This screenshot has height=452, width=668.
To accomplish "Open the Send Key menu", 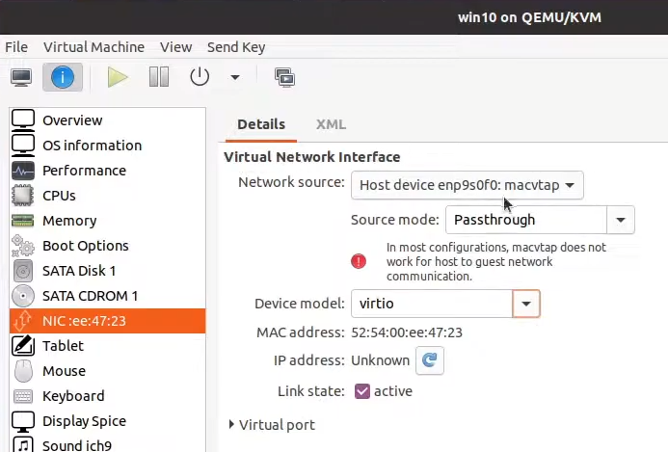I will [x=236, y=47].
